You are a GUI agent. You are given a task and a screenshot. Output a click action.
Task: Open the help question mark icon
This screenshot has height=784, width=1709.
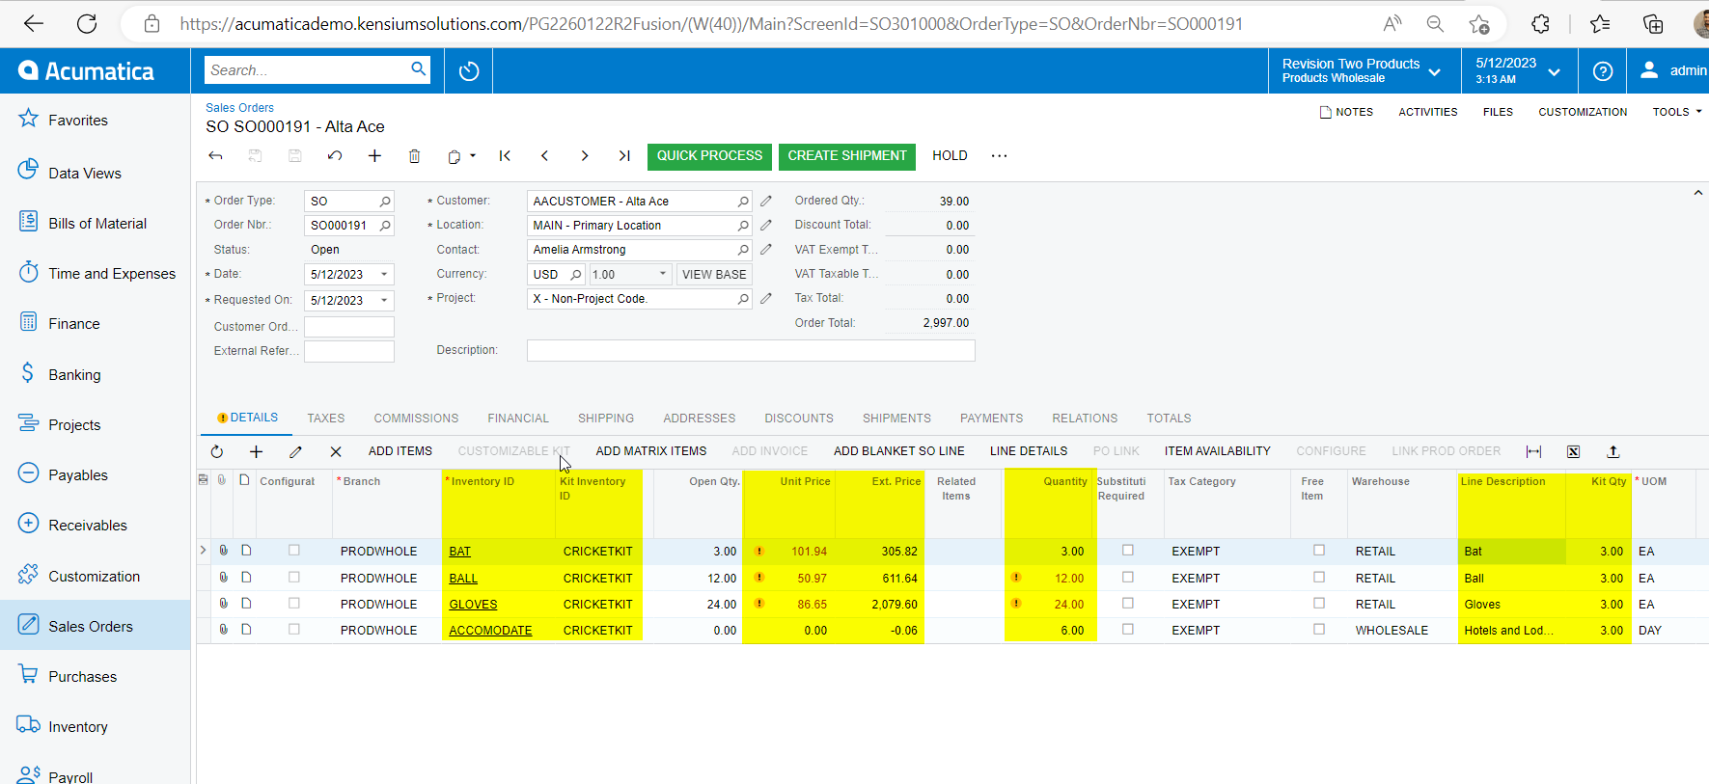pos(1603,71)
